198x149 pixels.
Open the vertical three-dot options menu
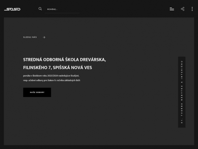pyautogui.click(x=192, y=9)
